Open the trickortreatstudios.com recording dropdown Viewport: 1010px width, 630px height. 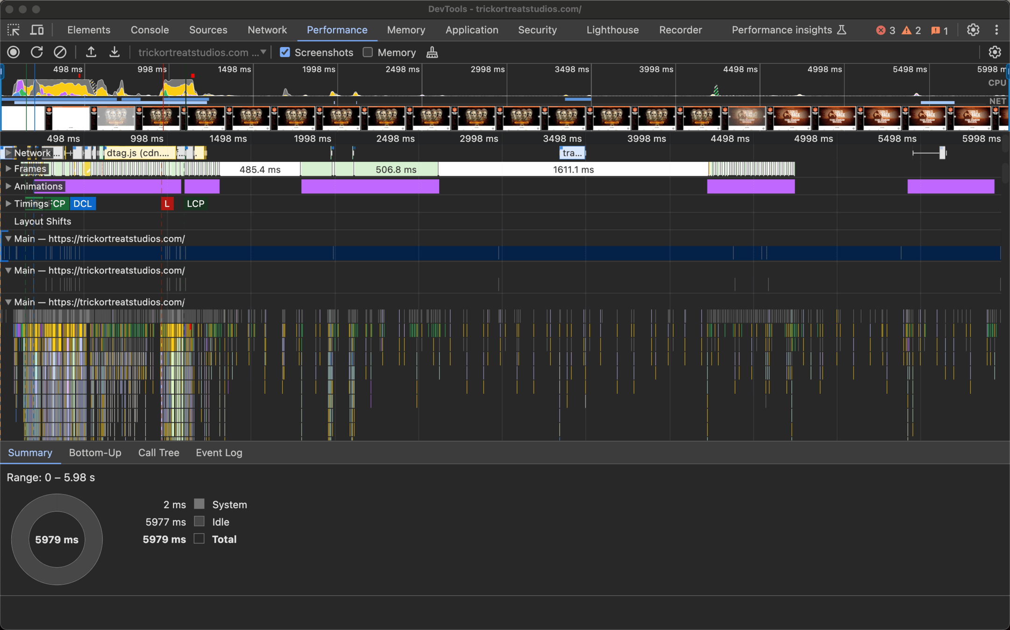202,52
